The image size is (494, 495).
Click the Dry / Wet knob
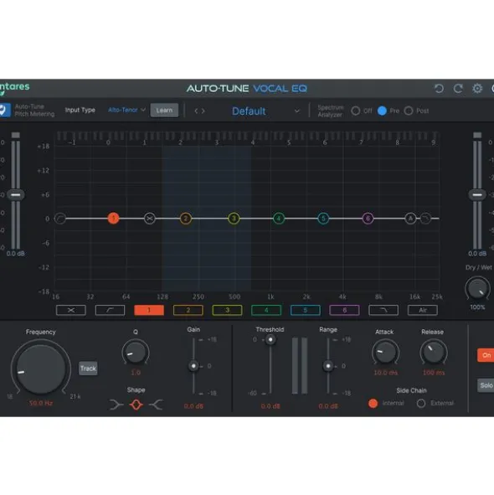(477, 288)
